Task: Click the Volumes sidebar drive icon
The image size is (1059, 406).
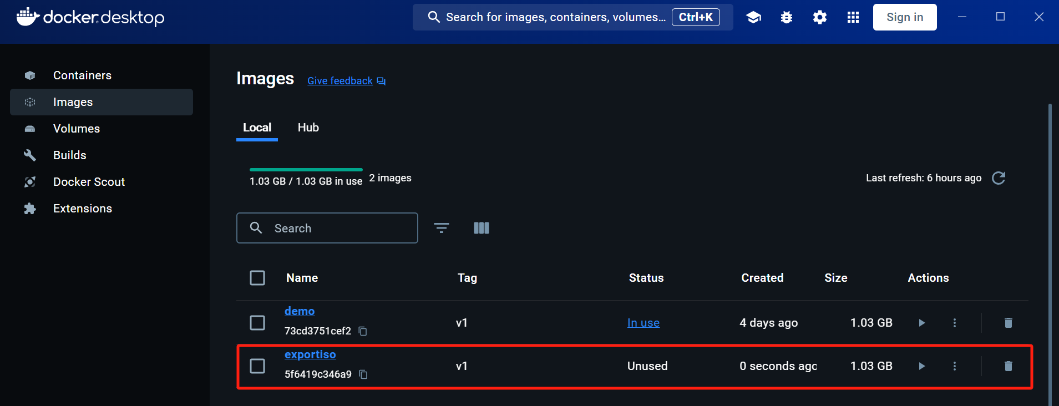Action: tap(30, 129)
